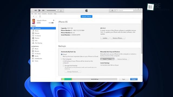173x97 pixels.
Task: Click the Phone Number 1 value
Action: [x=79, y=30]
